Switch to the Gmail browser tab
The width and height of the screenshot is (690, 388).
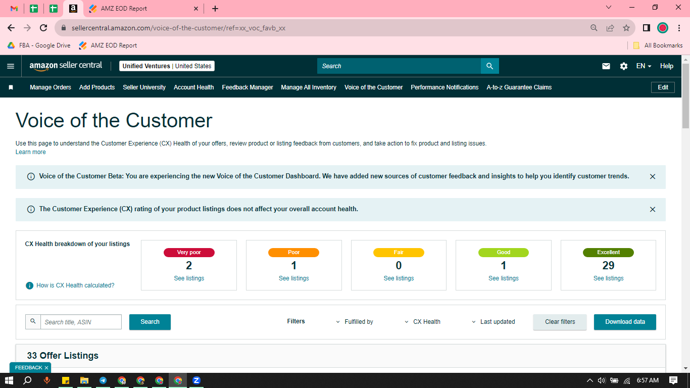click(x=14, y=9)
